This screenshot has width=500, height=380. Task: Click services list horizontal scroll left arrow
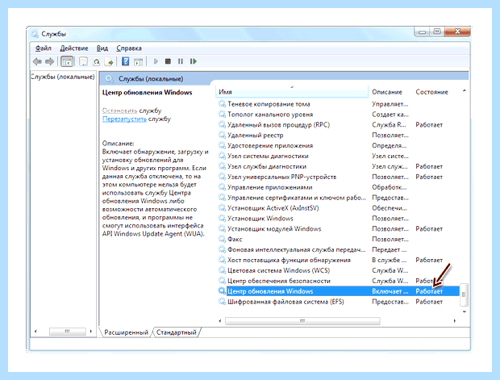pos(220,321)
